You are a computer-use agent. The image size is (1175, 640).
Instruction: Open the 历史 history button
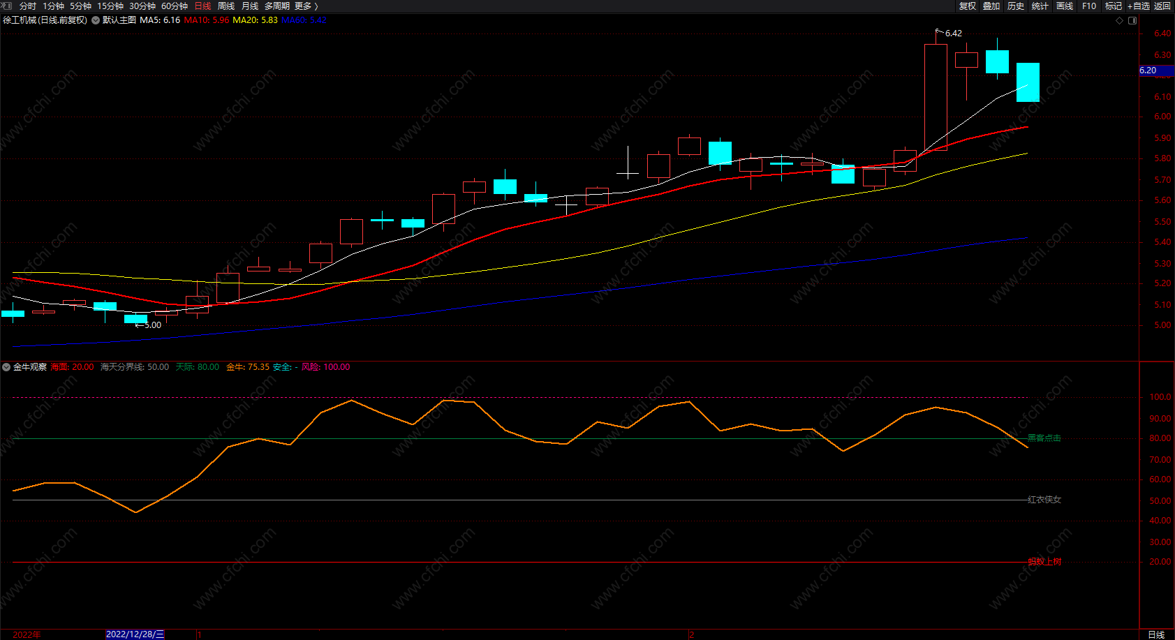pyautogui.click(x=1016, y=6)
